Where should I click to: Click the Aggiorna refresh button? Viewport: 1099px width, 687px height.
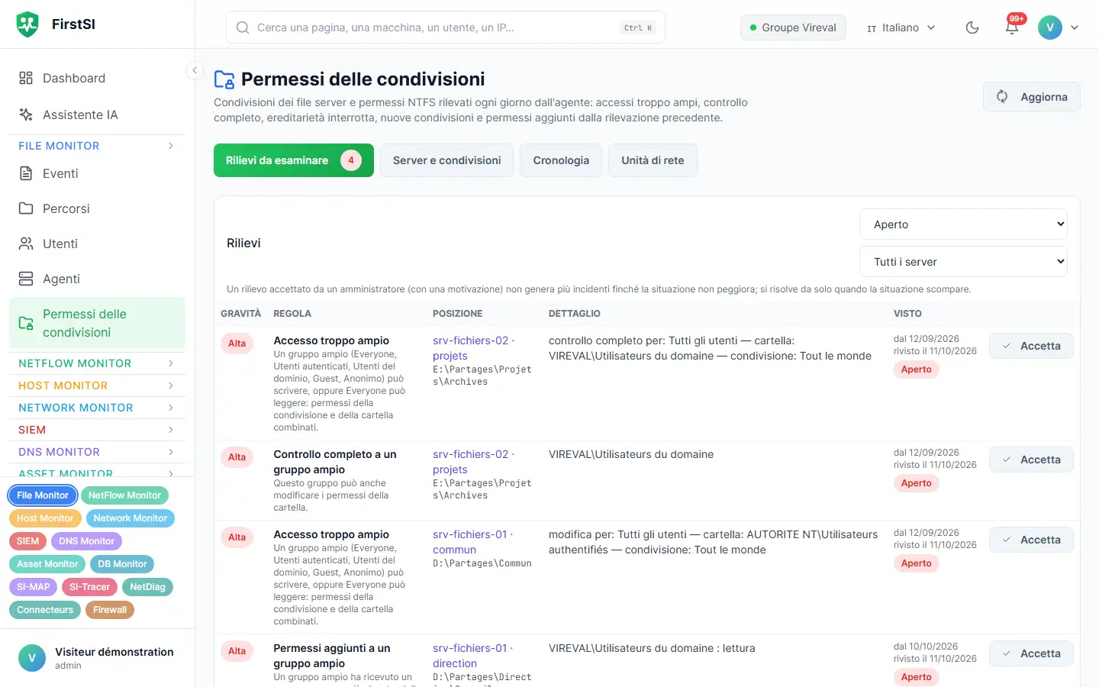[x=1032, y=97]
